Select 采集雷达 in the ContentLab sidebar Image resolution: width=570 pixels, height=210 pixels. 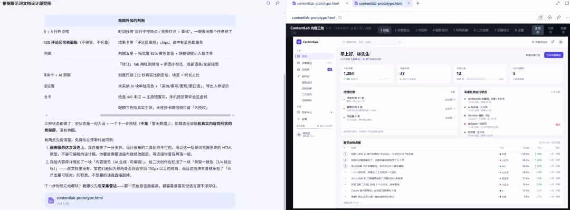point(314,63)
